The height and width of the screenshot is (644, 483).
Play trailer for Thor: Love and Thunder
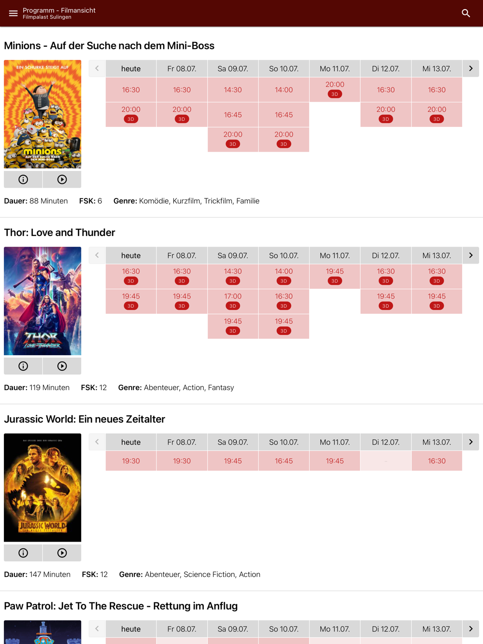pos(62,366)
